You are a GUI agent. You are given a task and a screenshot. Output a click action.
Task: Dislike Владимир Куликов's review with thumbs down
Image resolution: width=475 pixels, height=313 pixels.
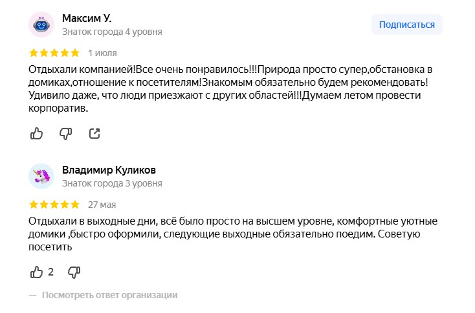(74, 272)
